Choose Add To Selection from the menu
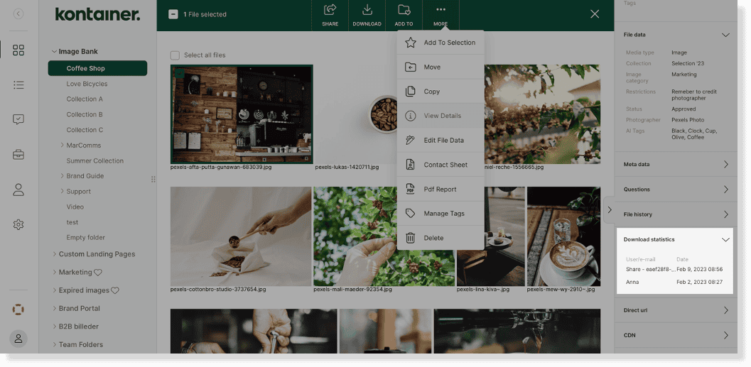The width and height of the screenshot is (751, 367). (x=441, y=43)
